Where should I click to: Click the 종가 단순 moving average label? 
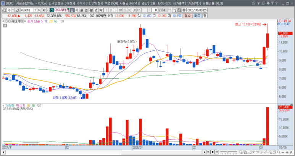point(34,21)
